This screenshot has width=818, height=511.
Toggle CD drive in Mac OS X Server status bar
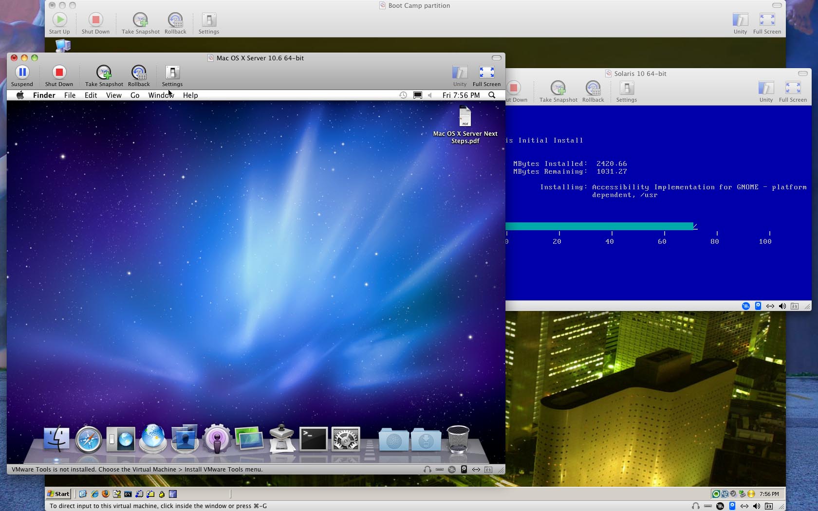452,470
